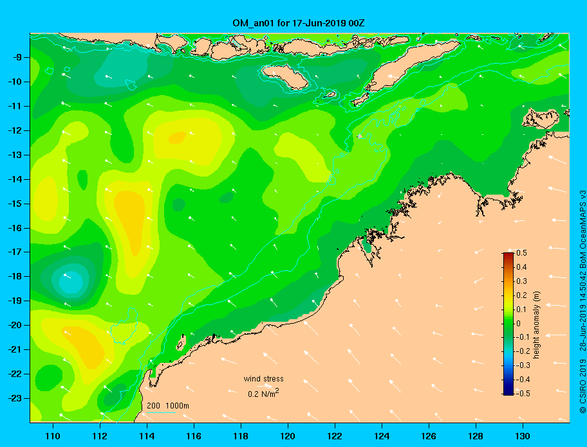Click the longitude label '112'
The height and width of the screenshot is (447, 587).
pos(100,436)
